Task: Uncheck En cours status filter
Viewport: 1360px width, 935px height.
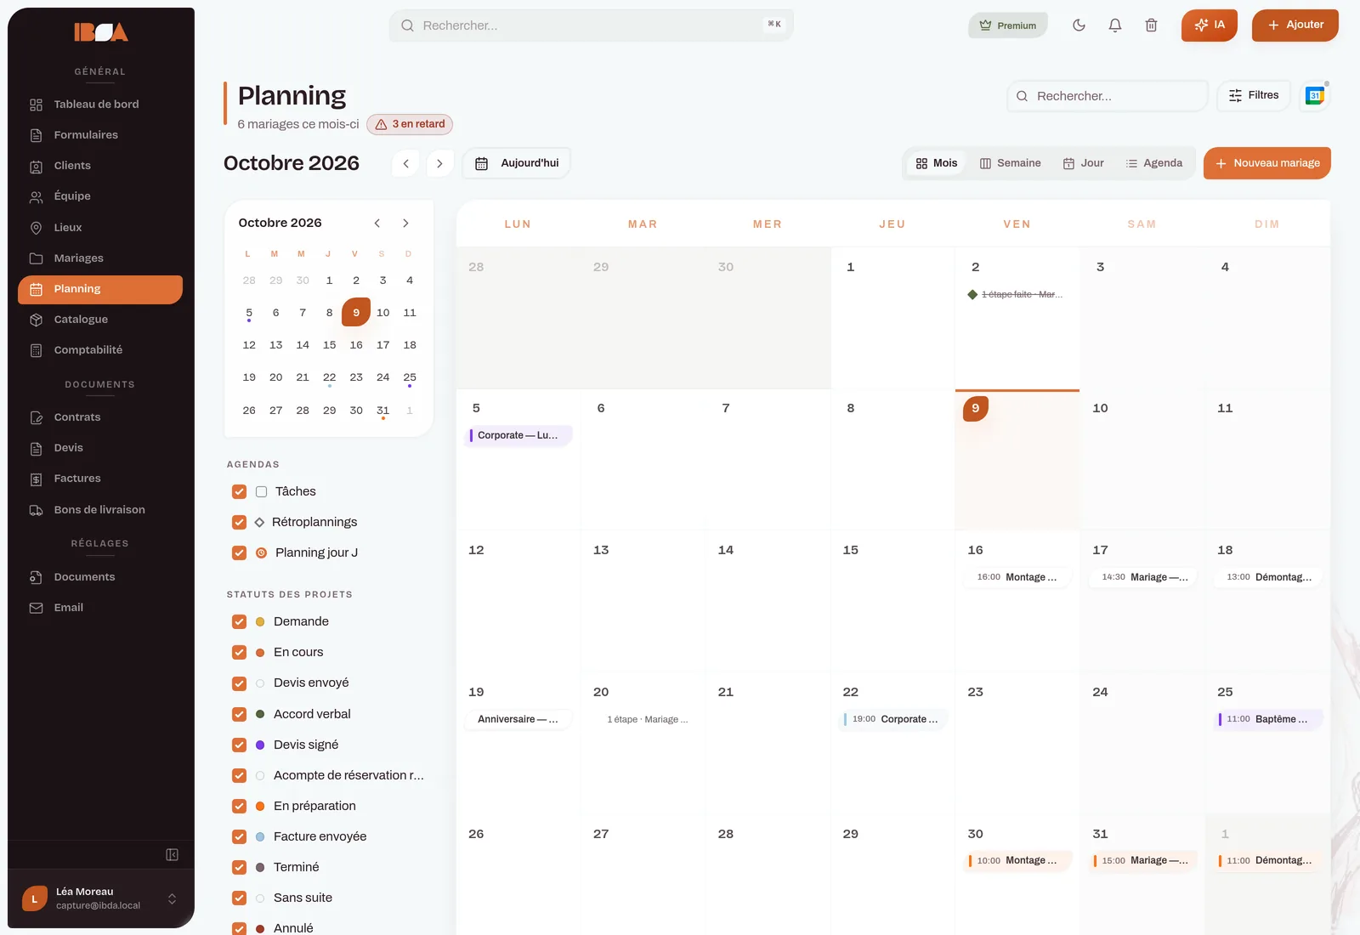Action: (x=239, y=653)
